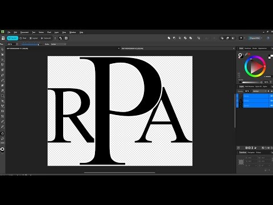Open the account icon at toolbar end
The width and height of the screenshot is (273, 205).
(268, 38)
